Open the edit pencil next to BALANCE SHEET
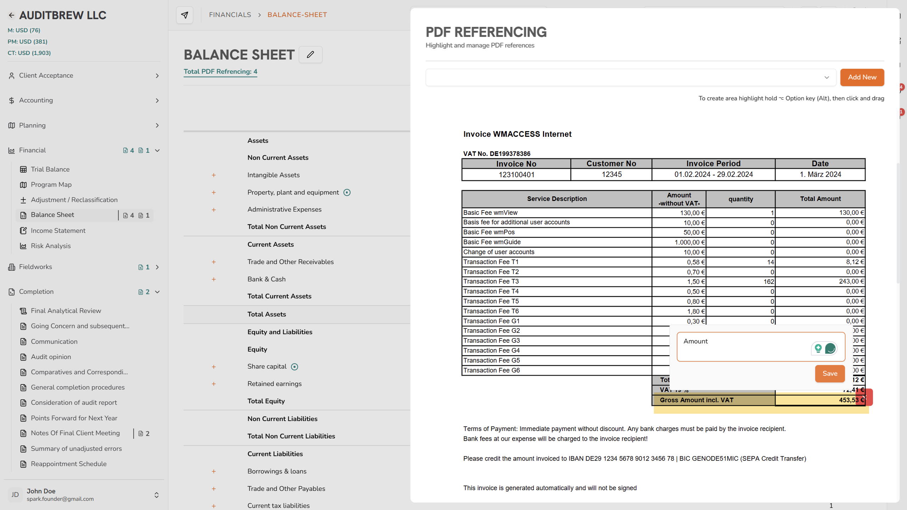This screenshot has width=907, height=510. pyautogui.click(x=310, y=55)
